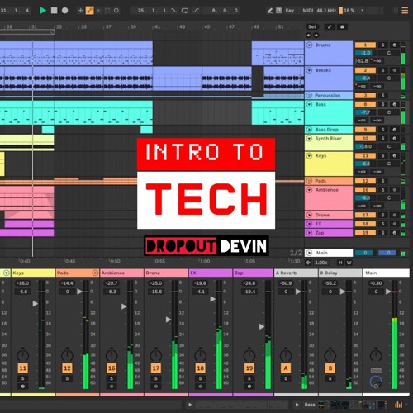Arm recording with the round record button
The image size is (413, 413).
(x=64, y=11)
